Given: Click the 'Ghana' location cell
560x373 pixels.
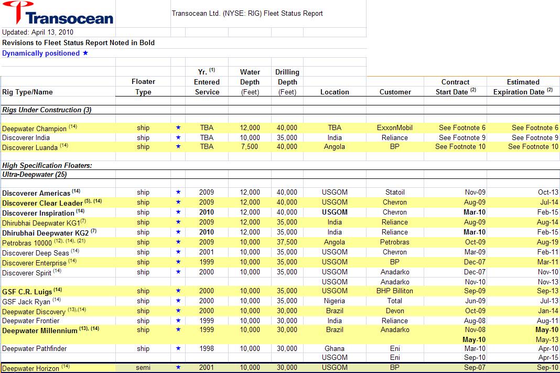Looking at the screenshot, I should coord(335,348).
